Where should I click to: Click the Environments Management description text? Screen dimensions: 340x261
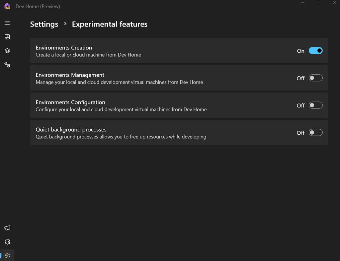coord(119,82)
